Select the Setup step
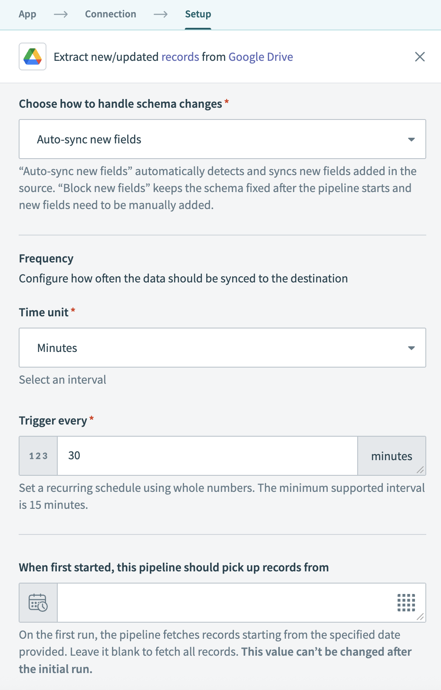 point(198,14)
